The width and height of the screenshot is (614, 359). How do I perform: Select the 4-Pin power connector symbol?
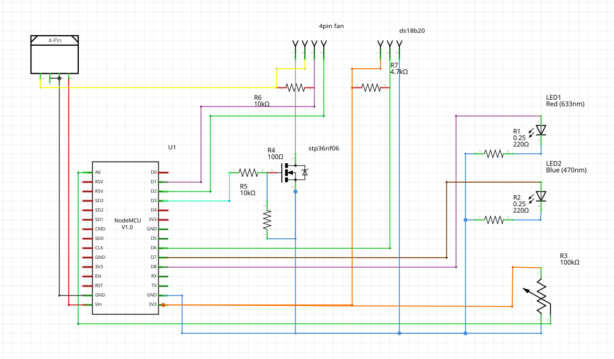(x=55, y=55)
